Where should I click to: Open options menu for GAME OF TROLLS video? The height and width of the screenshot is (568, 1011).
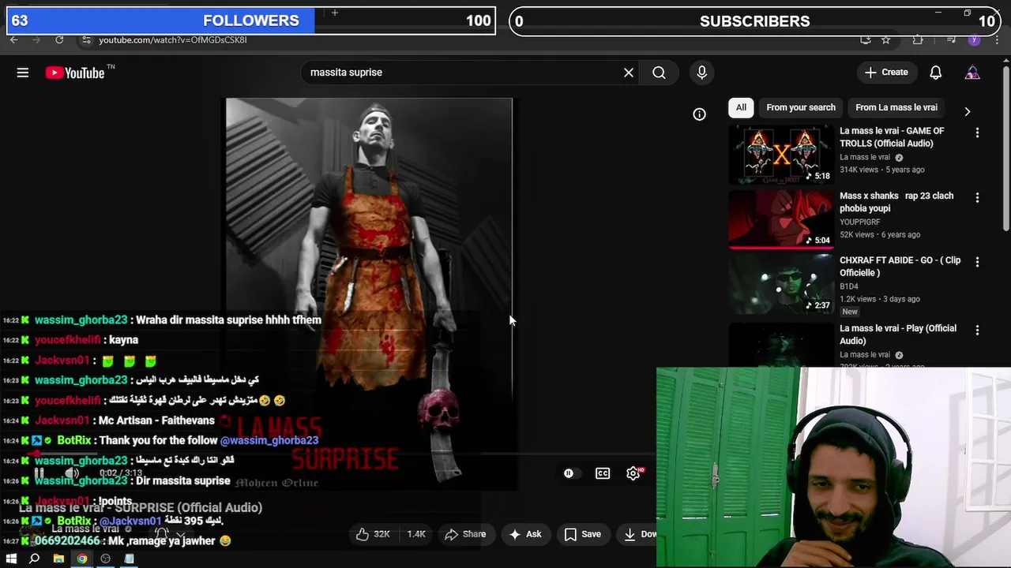click(x=977, y=133)
